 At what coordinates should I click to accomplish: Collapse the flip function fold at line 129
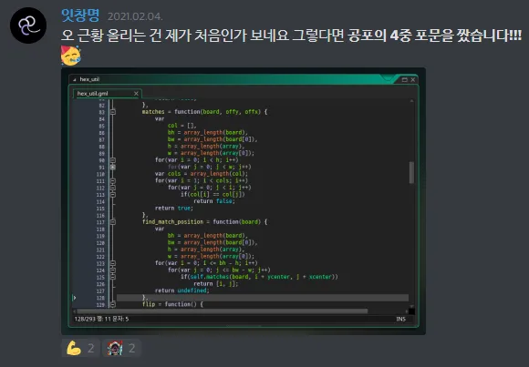pyautogui.click(x=113, y=304)
